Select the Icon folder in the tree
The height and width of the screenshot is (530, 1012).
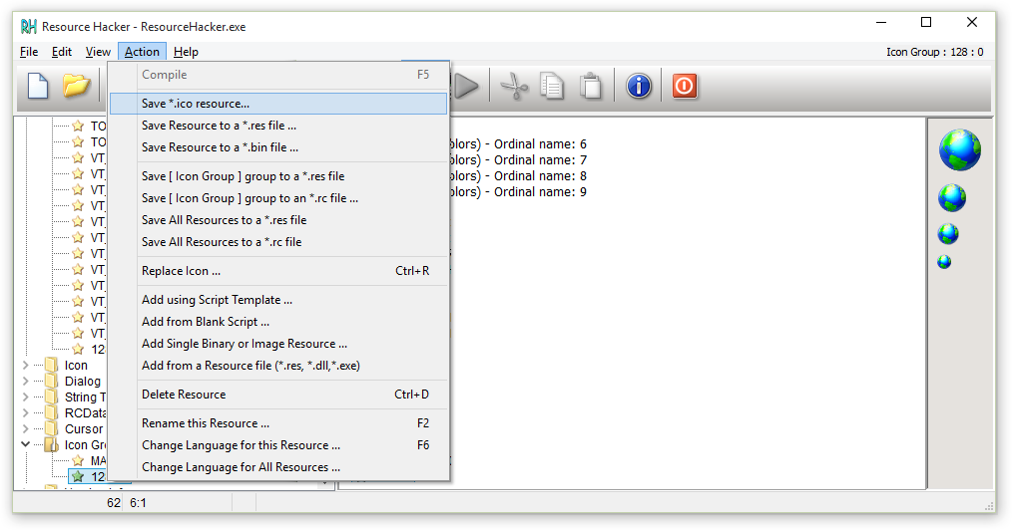[x=76, y=366]
